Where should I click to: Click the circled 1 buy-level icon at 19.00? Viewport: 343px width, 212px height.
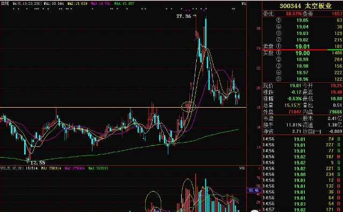tap(278, 53)
